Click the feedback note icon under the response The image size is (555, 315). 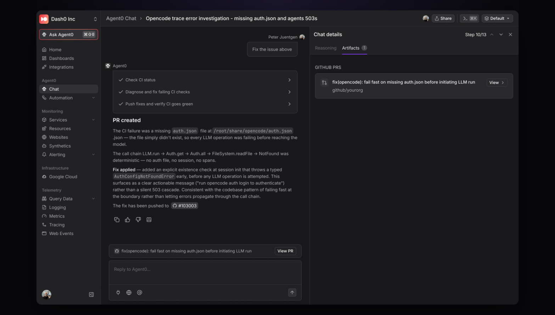[149, 220]
